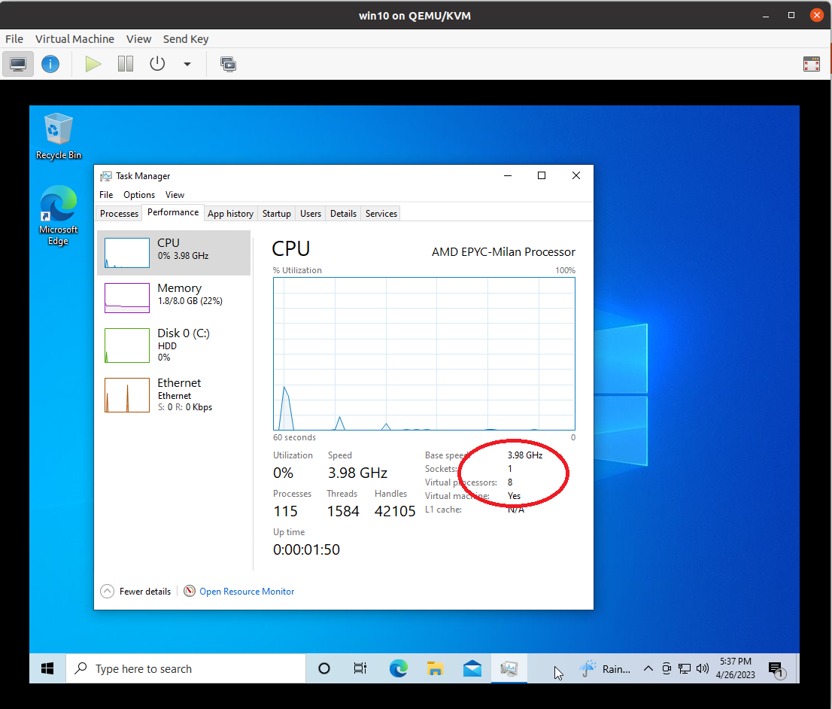
Task: Open the Mail app from taskbar
Action: pyautogui.click(x=472, y=668)
